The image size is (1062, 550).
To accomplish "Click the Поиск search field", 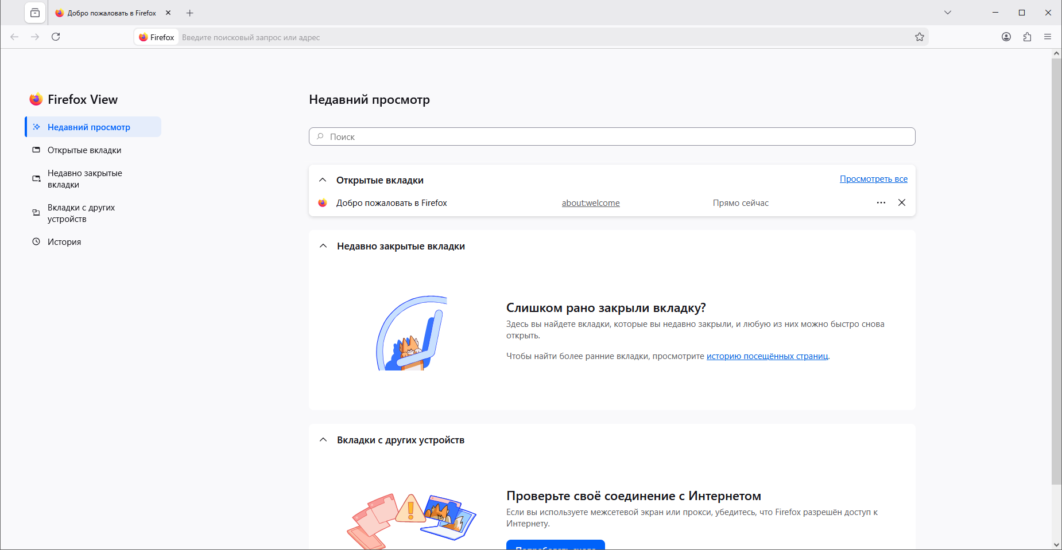I will (x=612, y=136).
